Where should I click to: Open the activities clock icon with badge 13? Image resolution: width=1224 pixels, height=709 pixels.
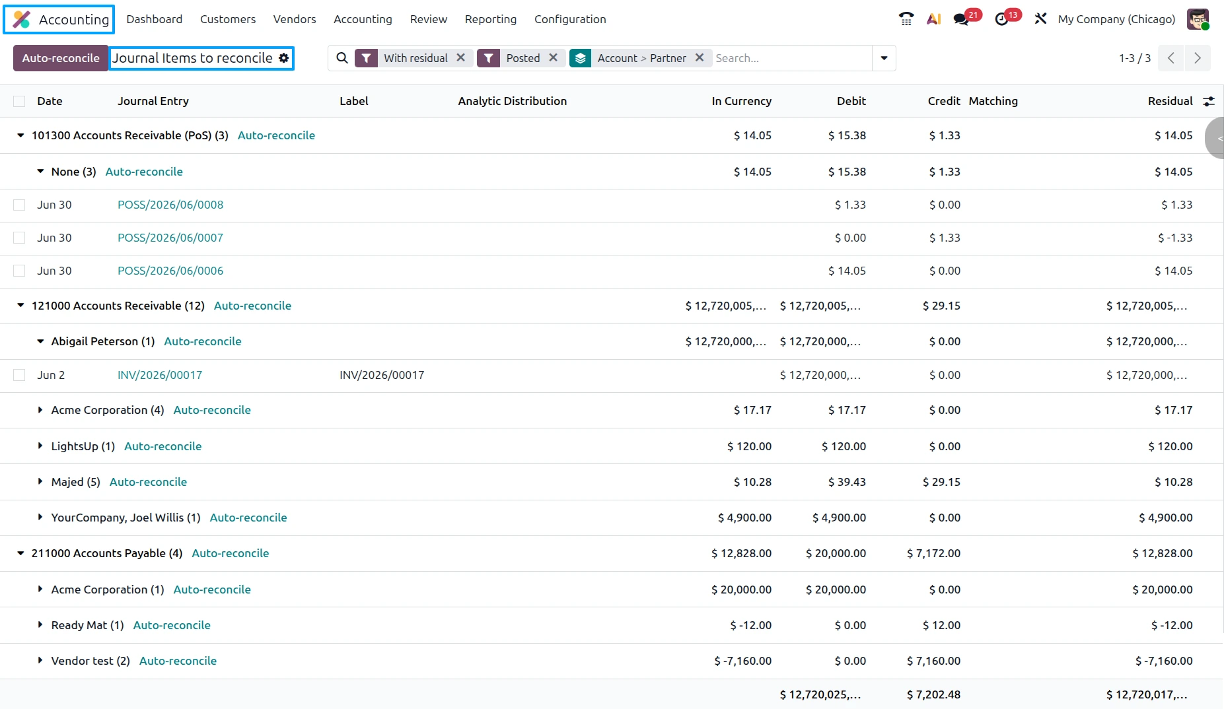pyautogui.click(x=1001, y=19)
